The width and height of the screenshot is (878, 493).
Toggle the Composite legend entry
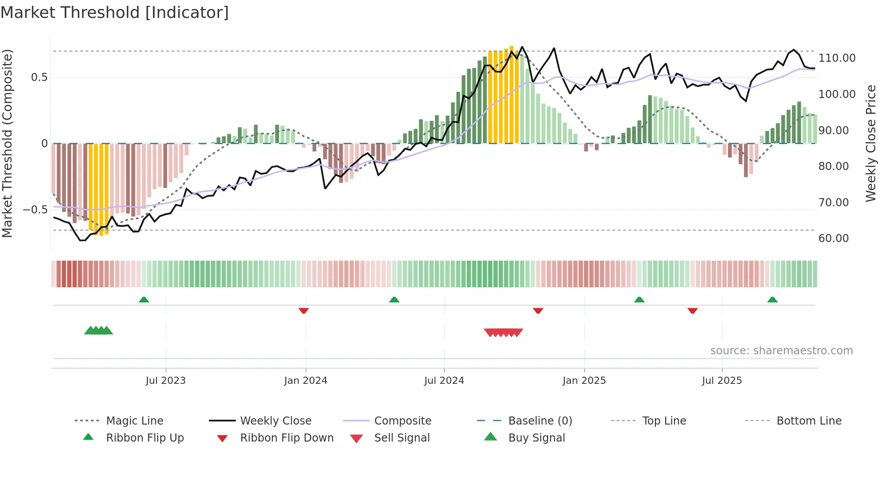click(402, 421)
